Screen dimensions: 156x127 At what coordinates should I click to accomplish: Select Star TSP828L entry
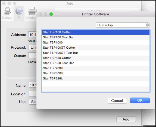(x=96, y=79)
